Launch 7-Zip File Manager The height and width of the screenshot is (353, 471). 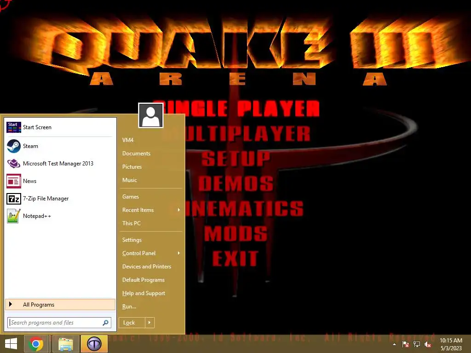(x=60, y=199)
